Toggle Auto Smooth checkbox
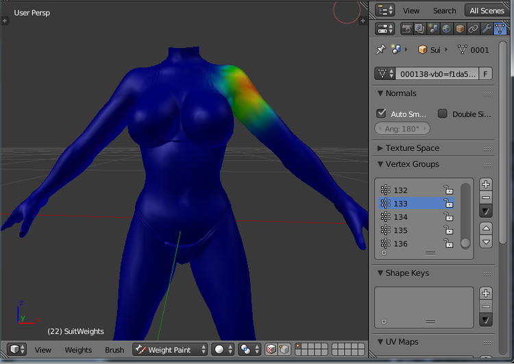The image size is (514, 364). (381, 114)
